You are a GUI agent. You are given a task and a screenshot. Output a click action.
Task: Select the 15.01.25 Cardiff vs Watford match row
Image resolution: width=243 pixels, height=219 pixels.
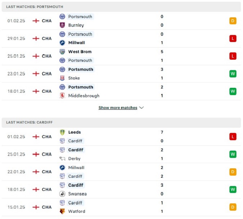(x=121, y=207)
